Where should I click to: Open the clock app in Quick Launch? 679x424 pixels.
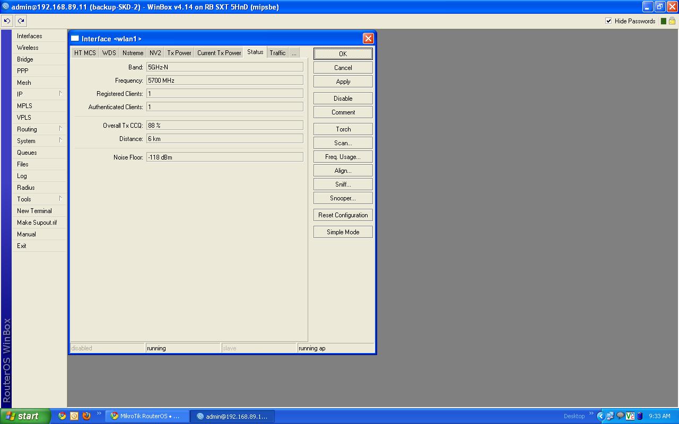(74, 416)
